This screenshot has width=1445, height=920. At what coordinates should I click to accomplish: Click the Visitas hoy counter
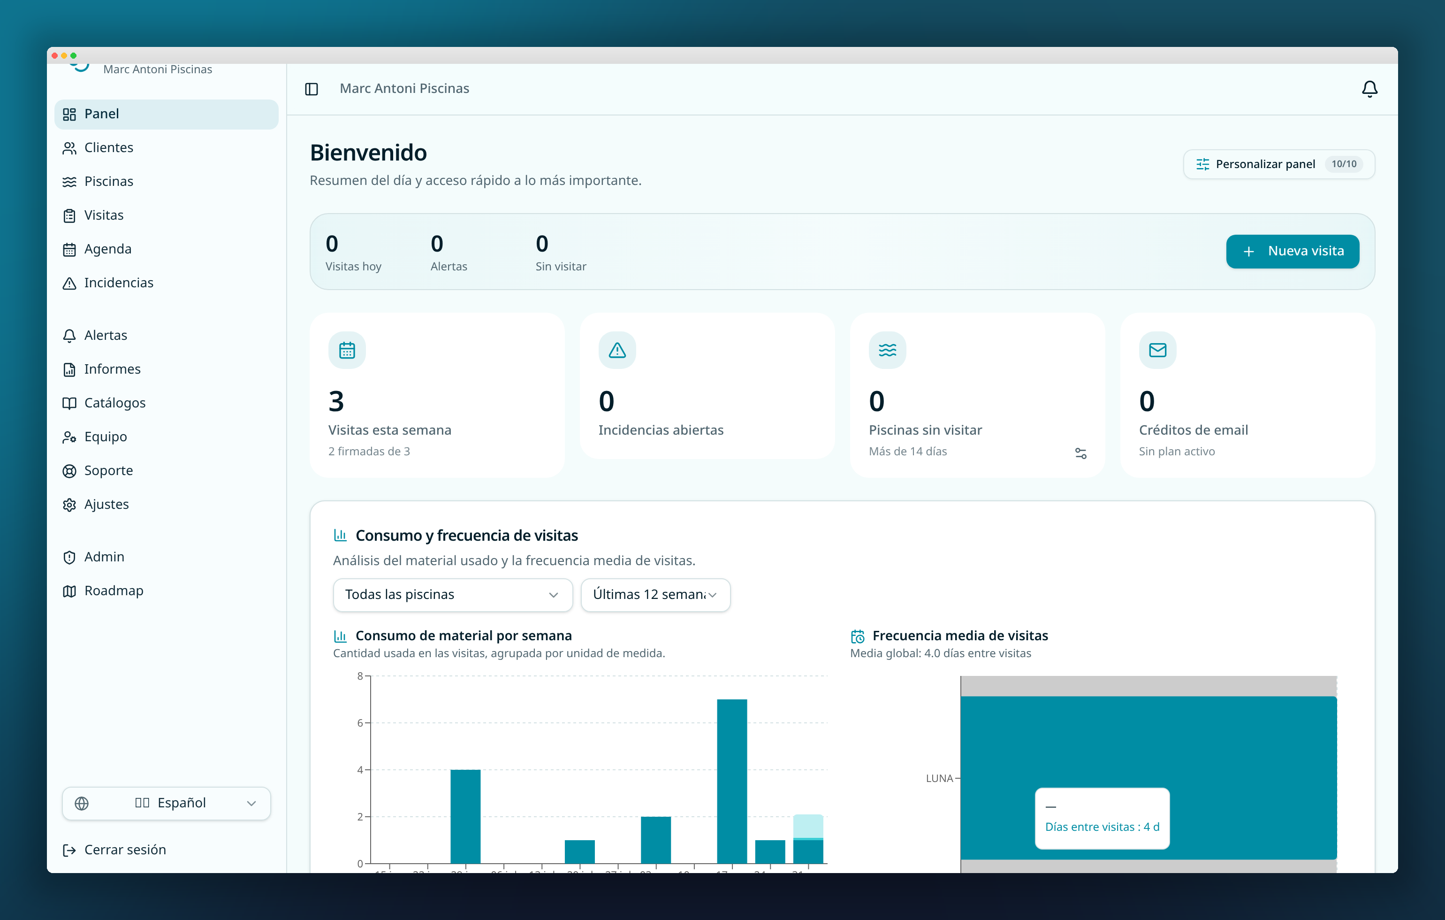pyautogui.click(x=353, y=253)
